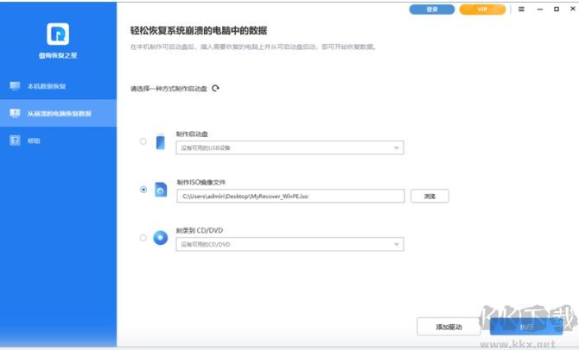Click the 请选择一种方式制作启动盘 label

click(169, 89)
